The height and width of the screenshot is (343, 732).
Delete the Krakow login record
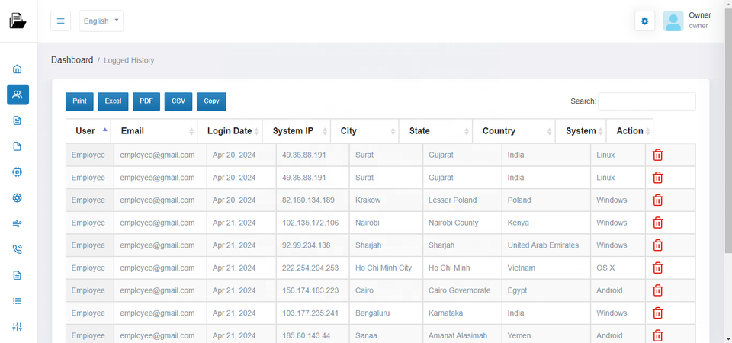pos(657,200)
